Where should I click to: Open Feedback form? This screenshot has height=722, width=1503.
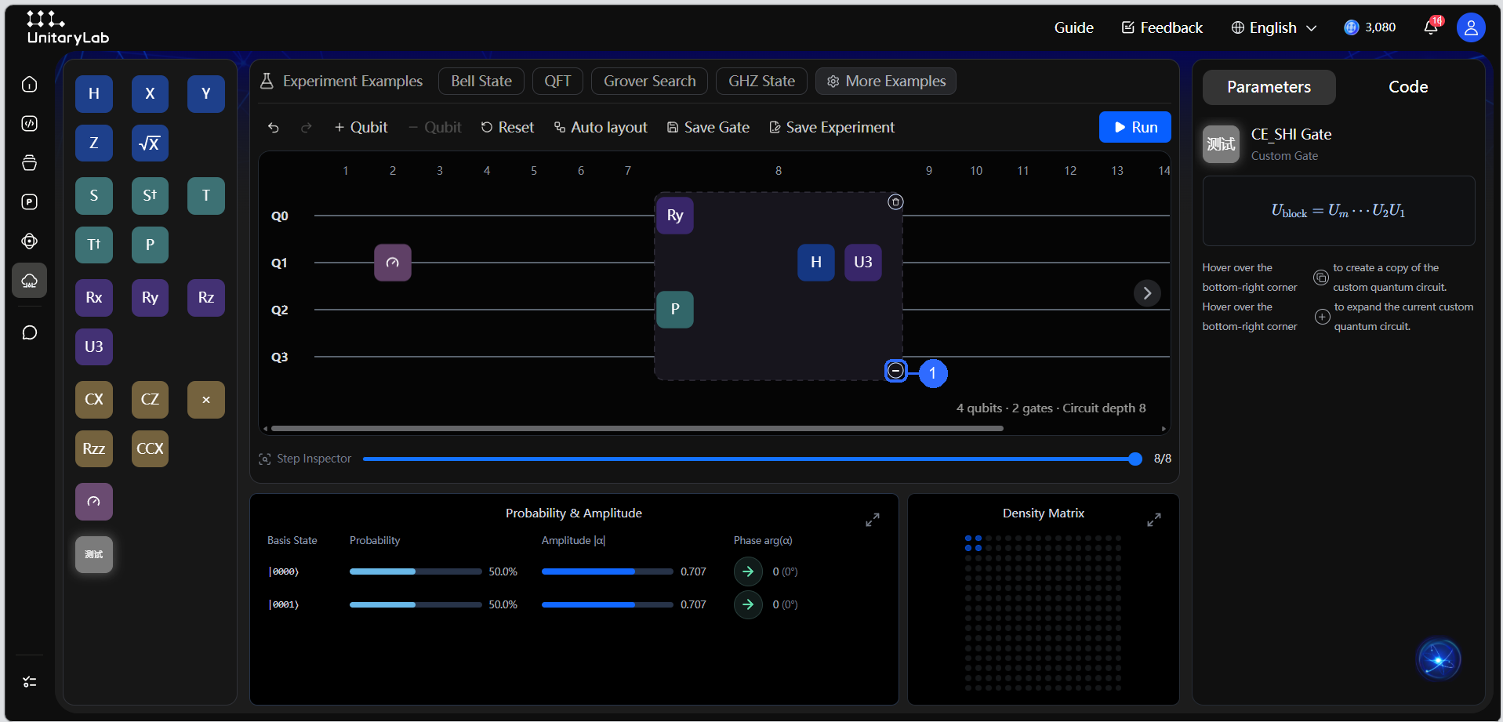(1162, 27)
